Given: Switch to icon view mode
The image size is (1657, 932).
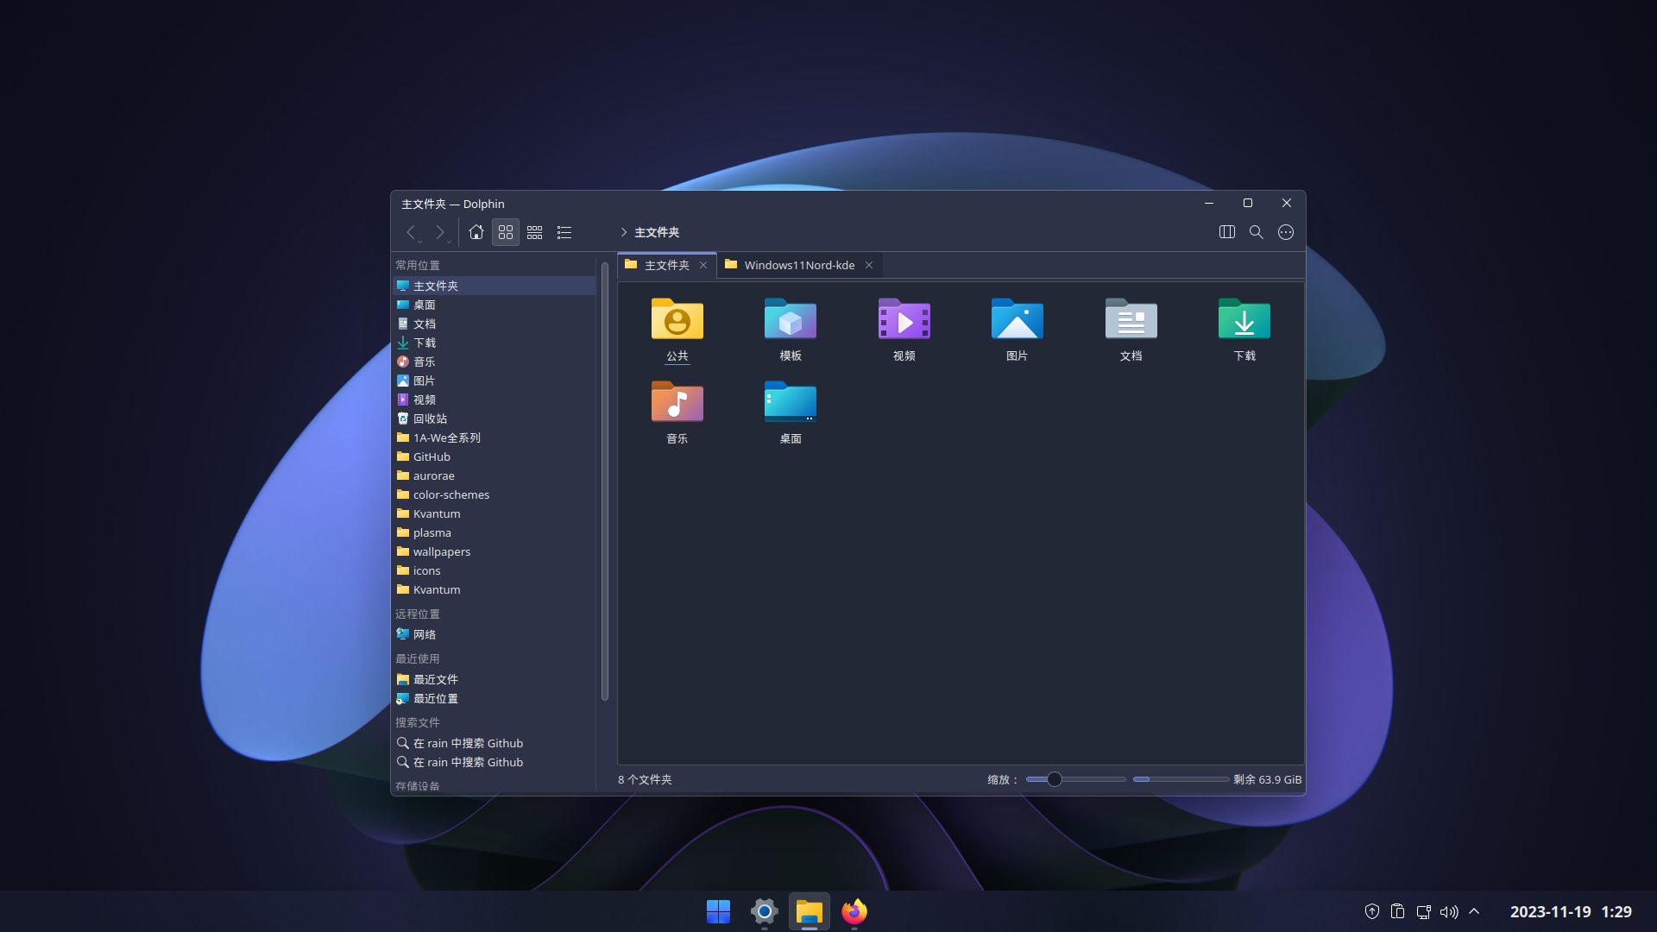Looking at the screenshot, I should click(505, 231).
